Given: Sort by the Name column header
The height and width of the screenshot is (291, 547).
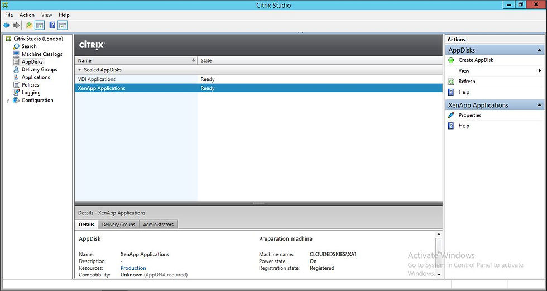Looking at the screenshot, I should click(136, 60).
